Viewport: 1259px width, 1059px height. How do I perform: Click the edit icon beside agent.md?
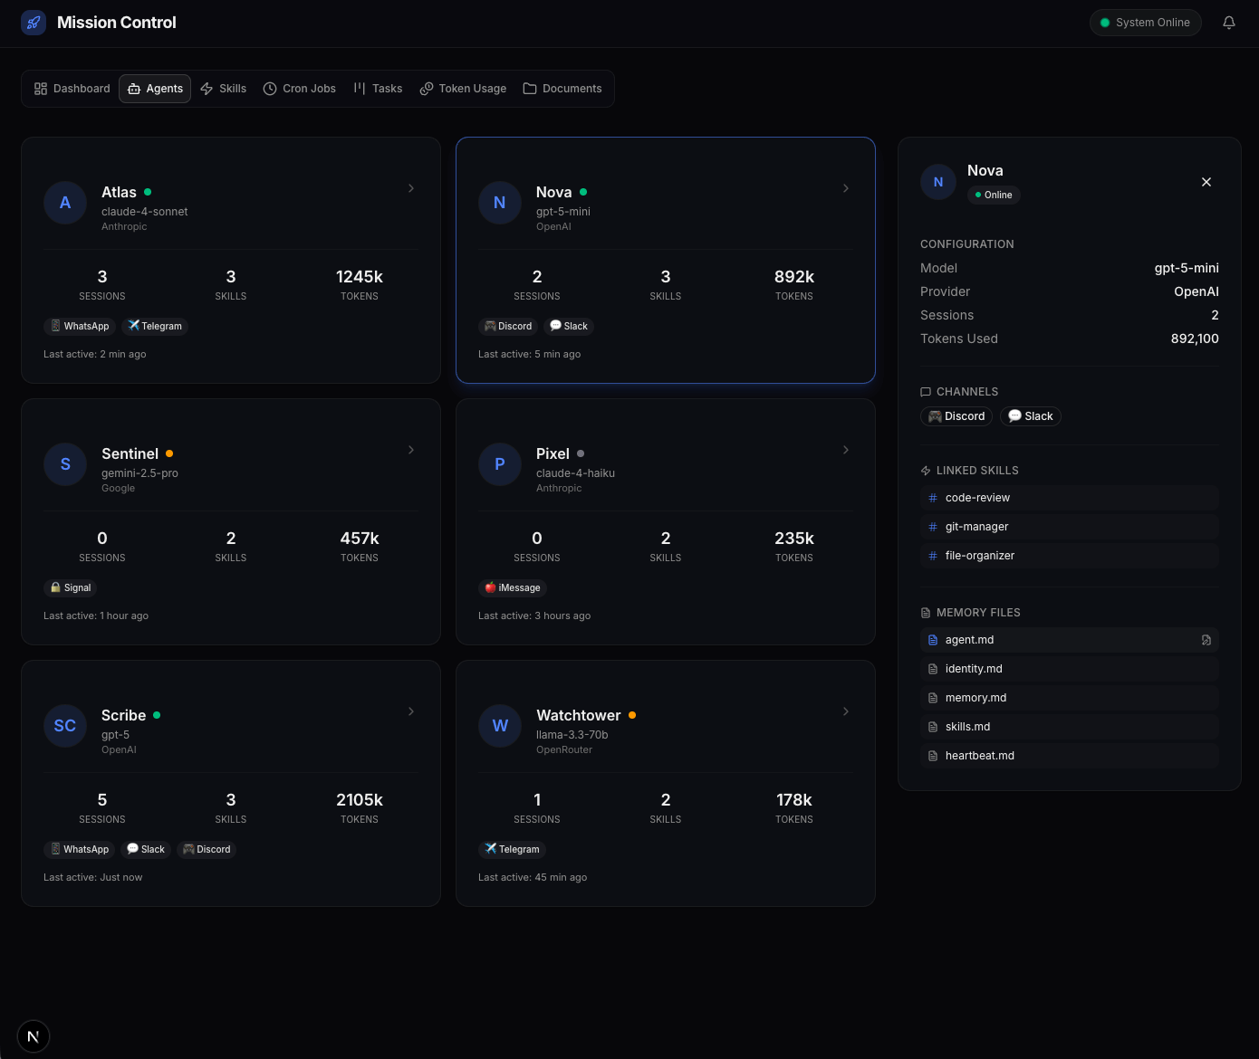coord(1206,640)
